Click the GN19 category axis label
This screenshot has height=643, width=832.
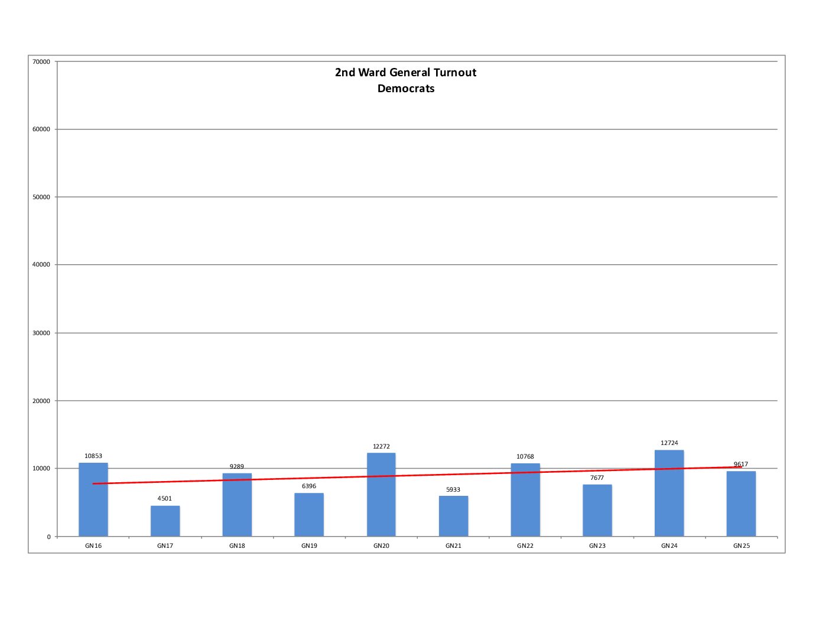(309, 546)
